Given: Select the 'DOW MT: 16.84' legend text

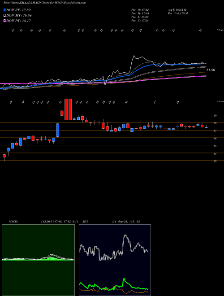Looking at the screenshot, I should pos(19,16).
